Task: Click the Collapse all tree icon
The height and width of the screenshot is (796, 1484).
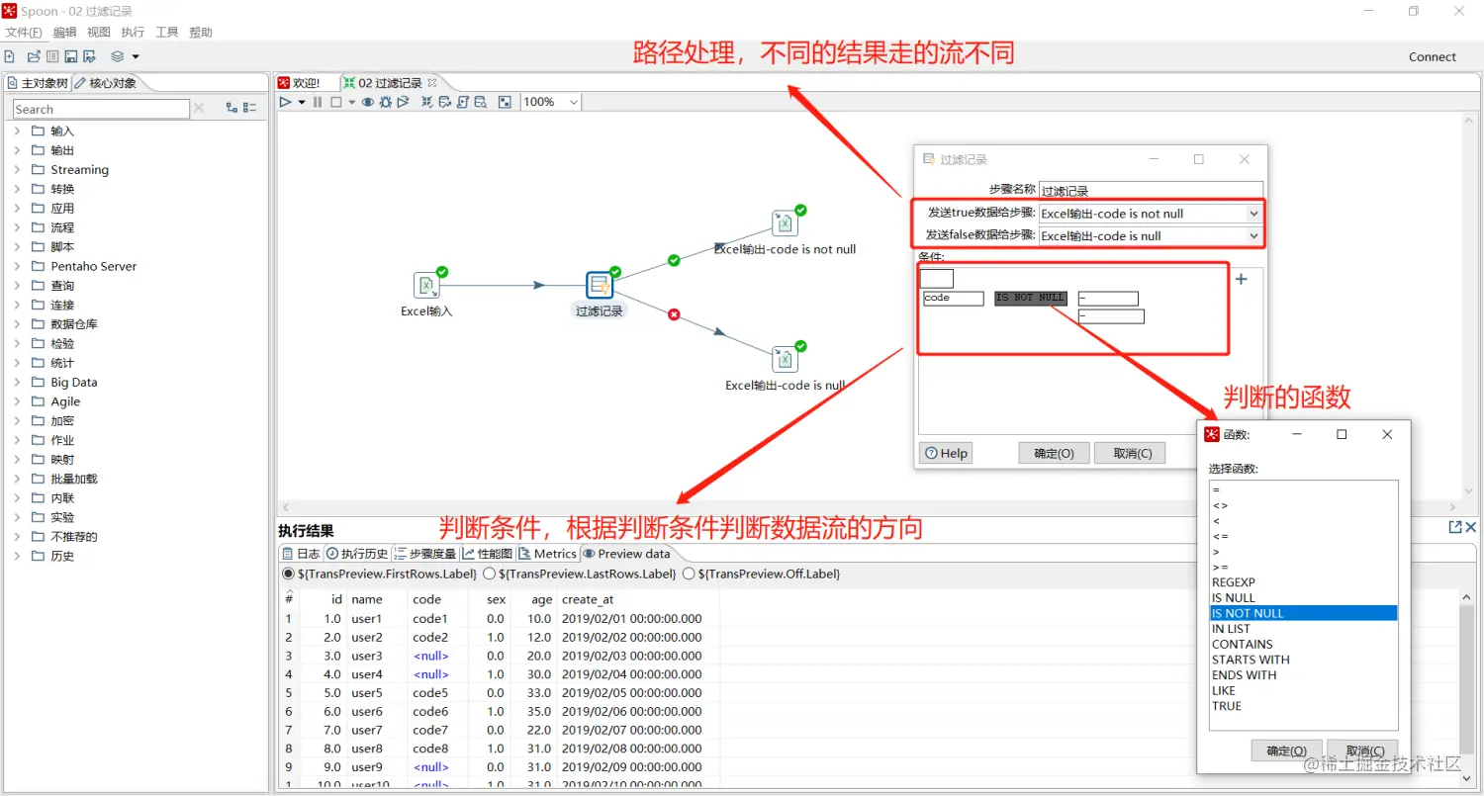Action: pos(250,108)
